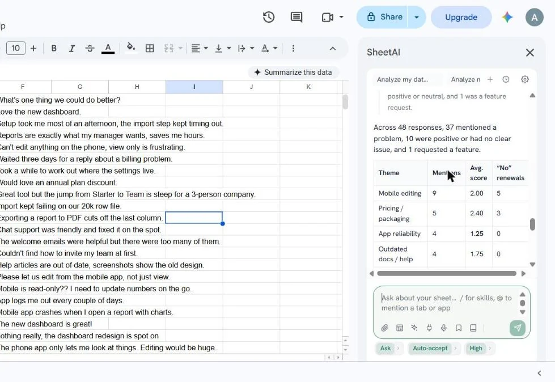
Task: Click the merge cells icon
Action: (169, 48)
